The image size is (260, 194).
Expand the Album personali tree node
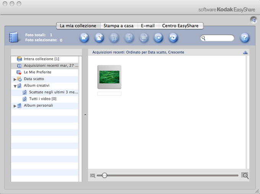coord(15,106)
